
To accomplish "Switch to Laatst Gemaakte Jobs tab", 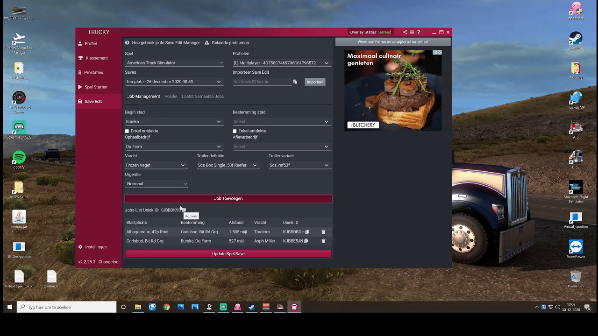I will [203, 97].
